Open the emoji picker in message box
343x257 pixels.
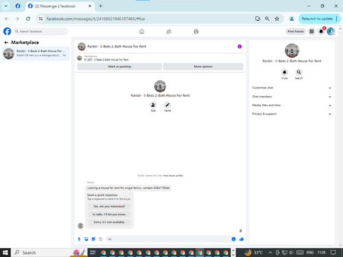click(x=233, y=239)
